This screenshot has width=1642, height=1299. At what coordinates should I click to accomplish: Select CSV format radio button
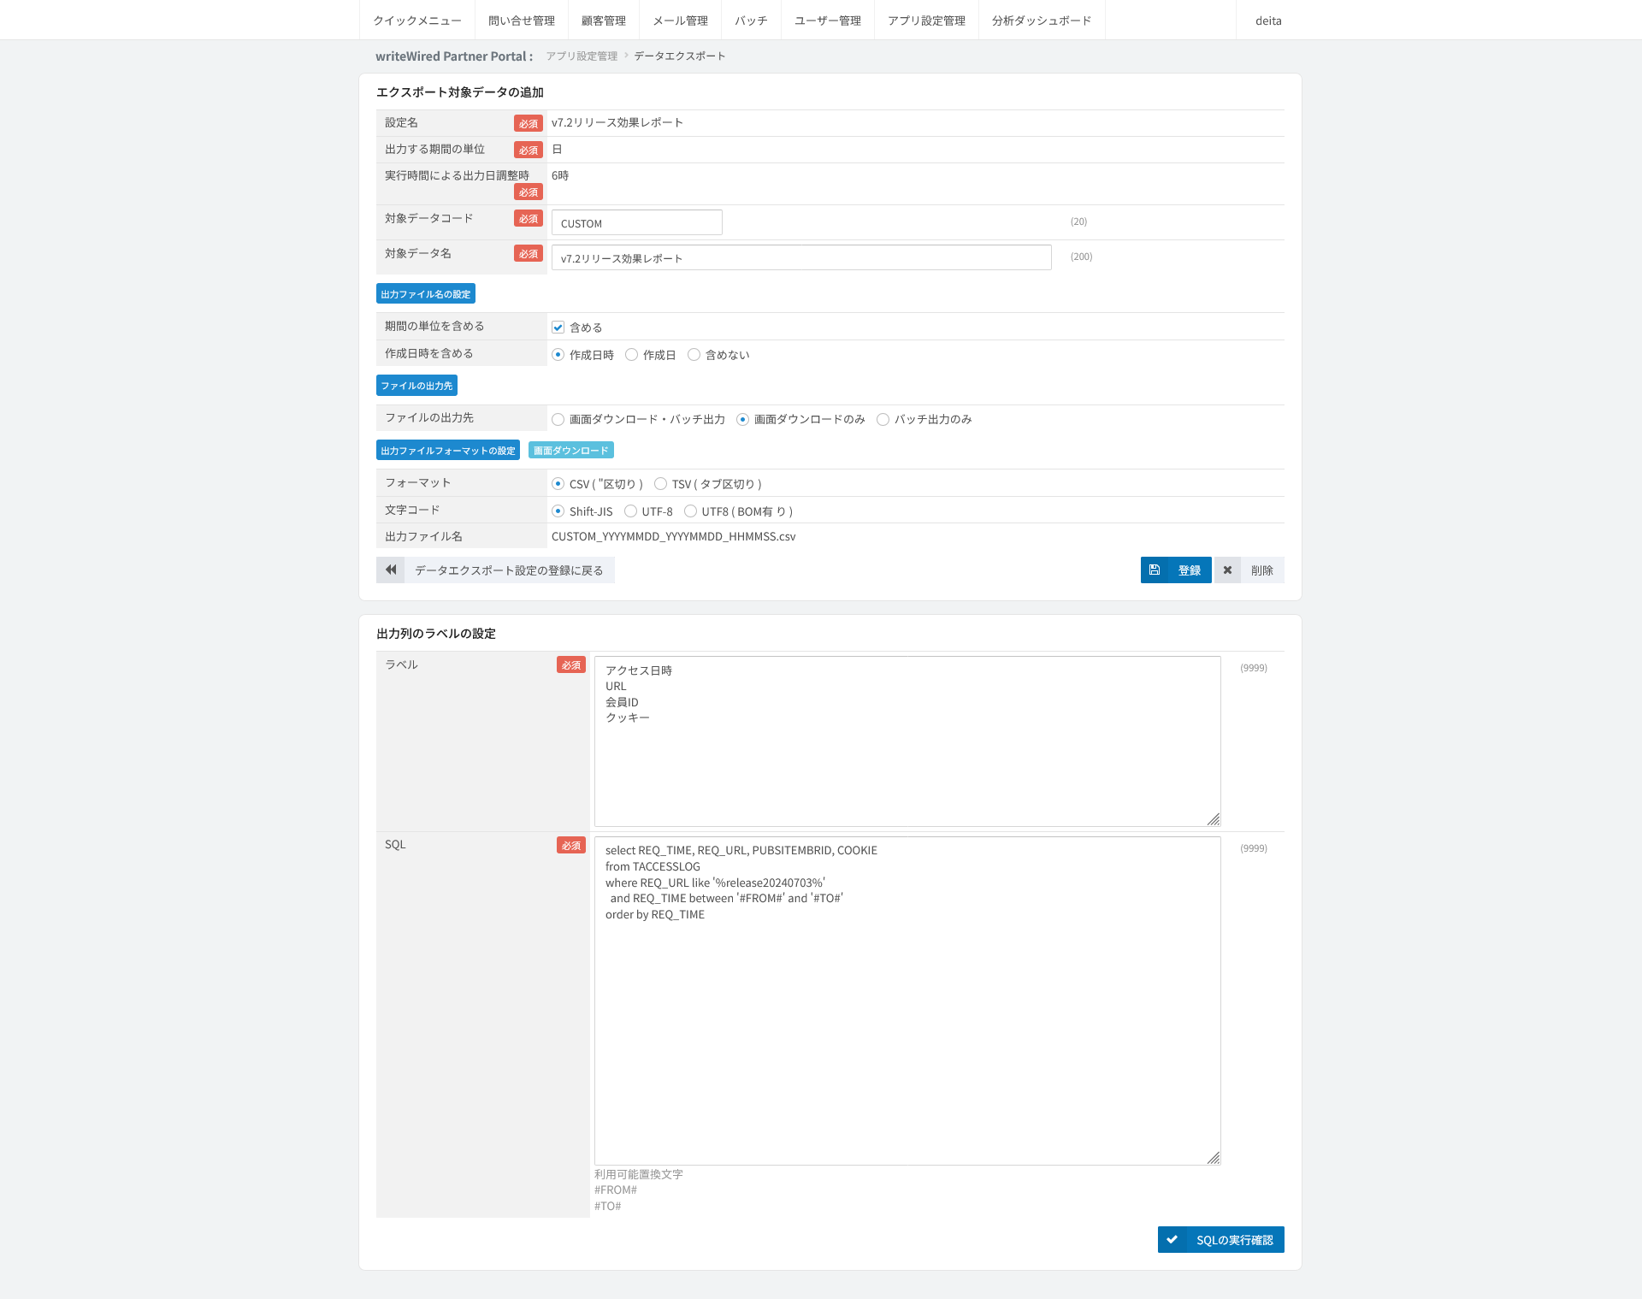click(558, 484)
